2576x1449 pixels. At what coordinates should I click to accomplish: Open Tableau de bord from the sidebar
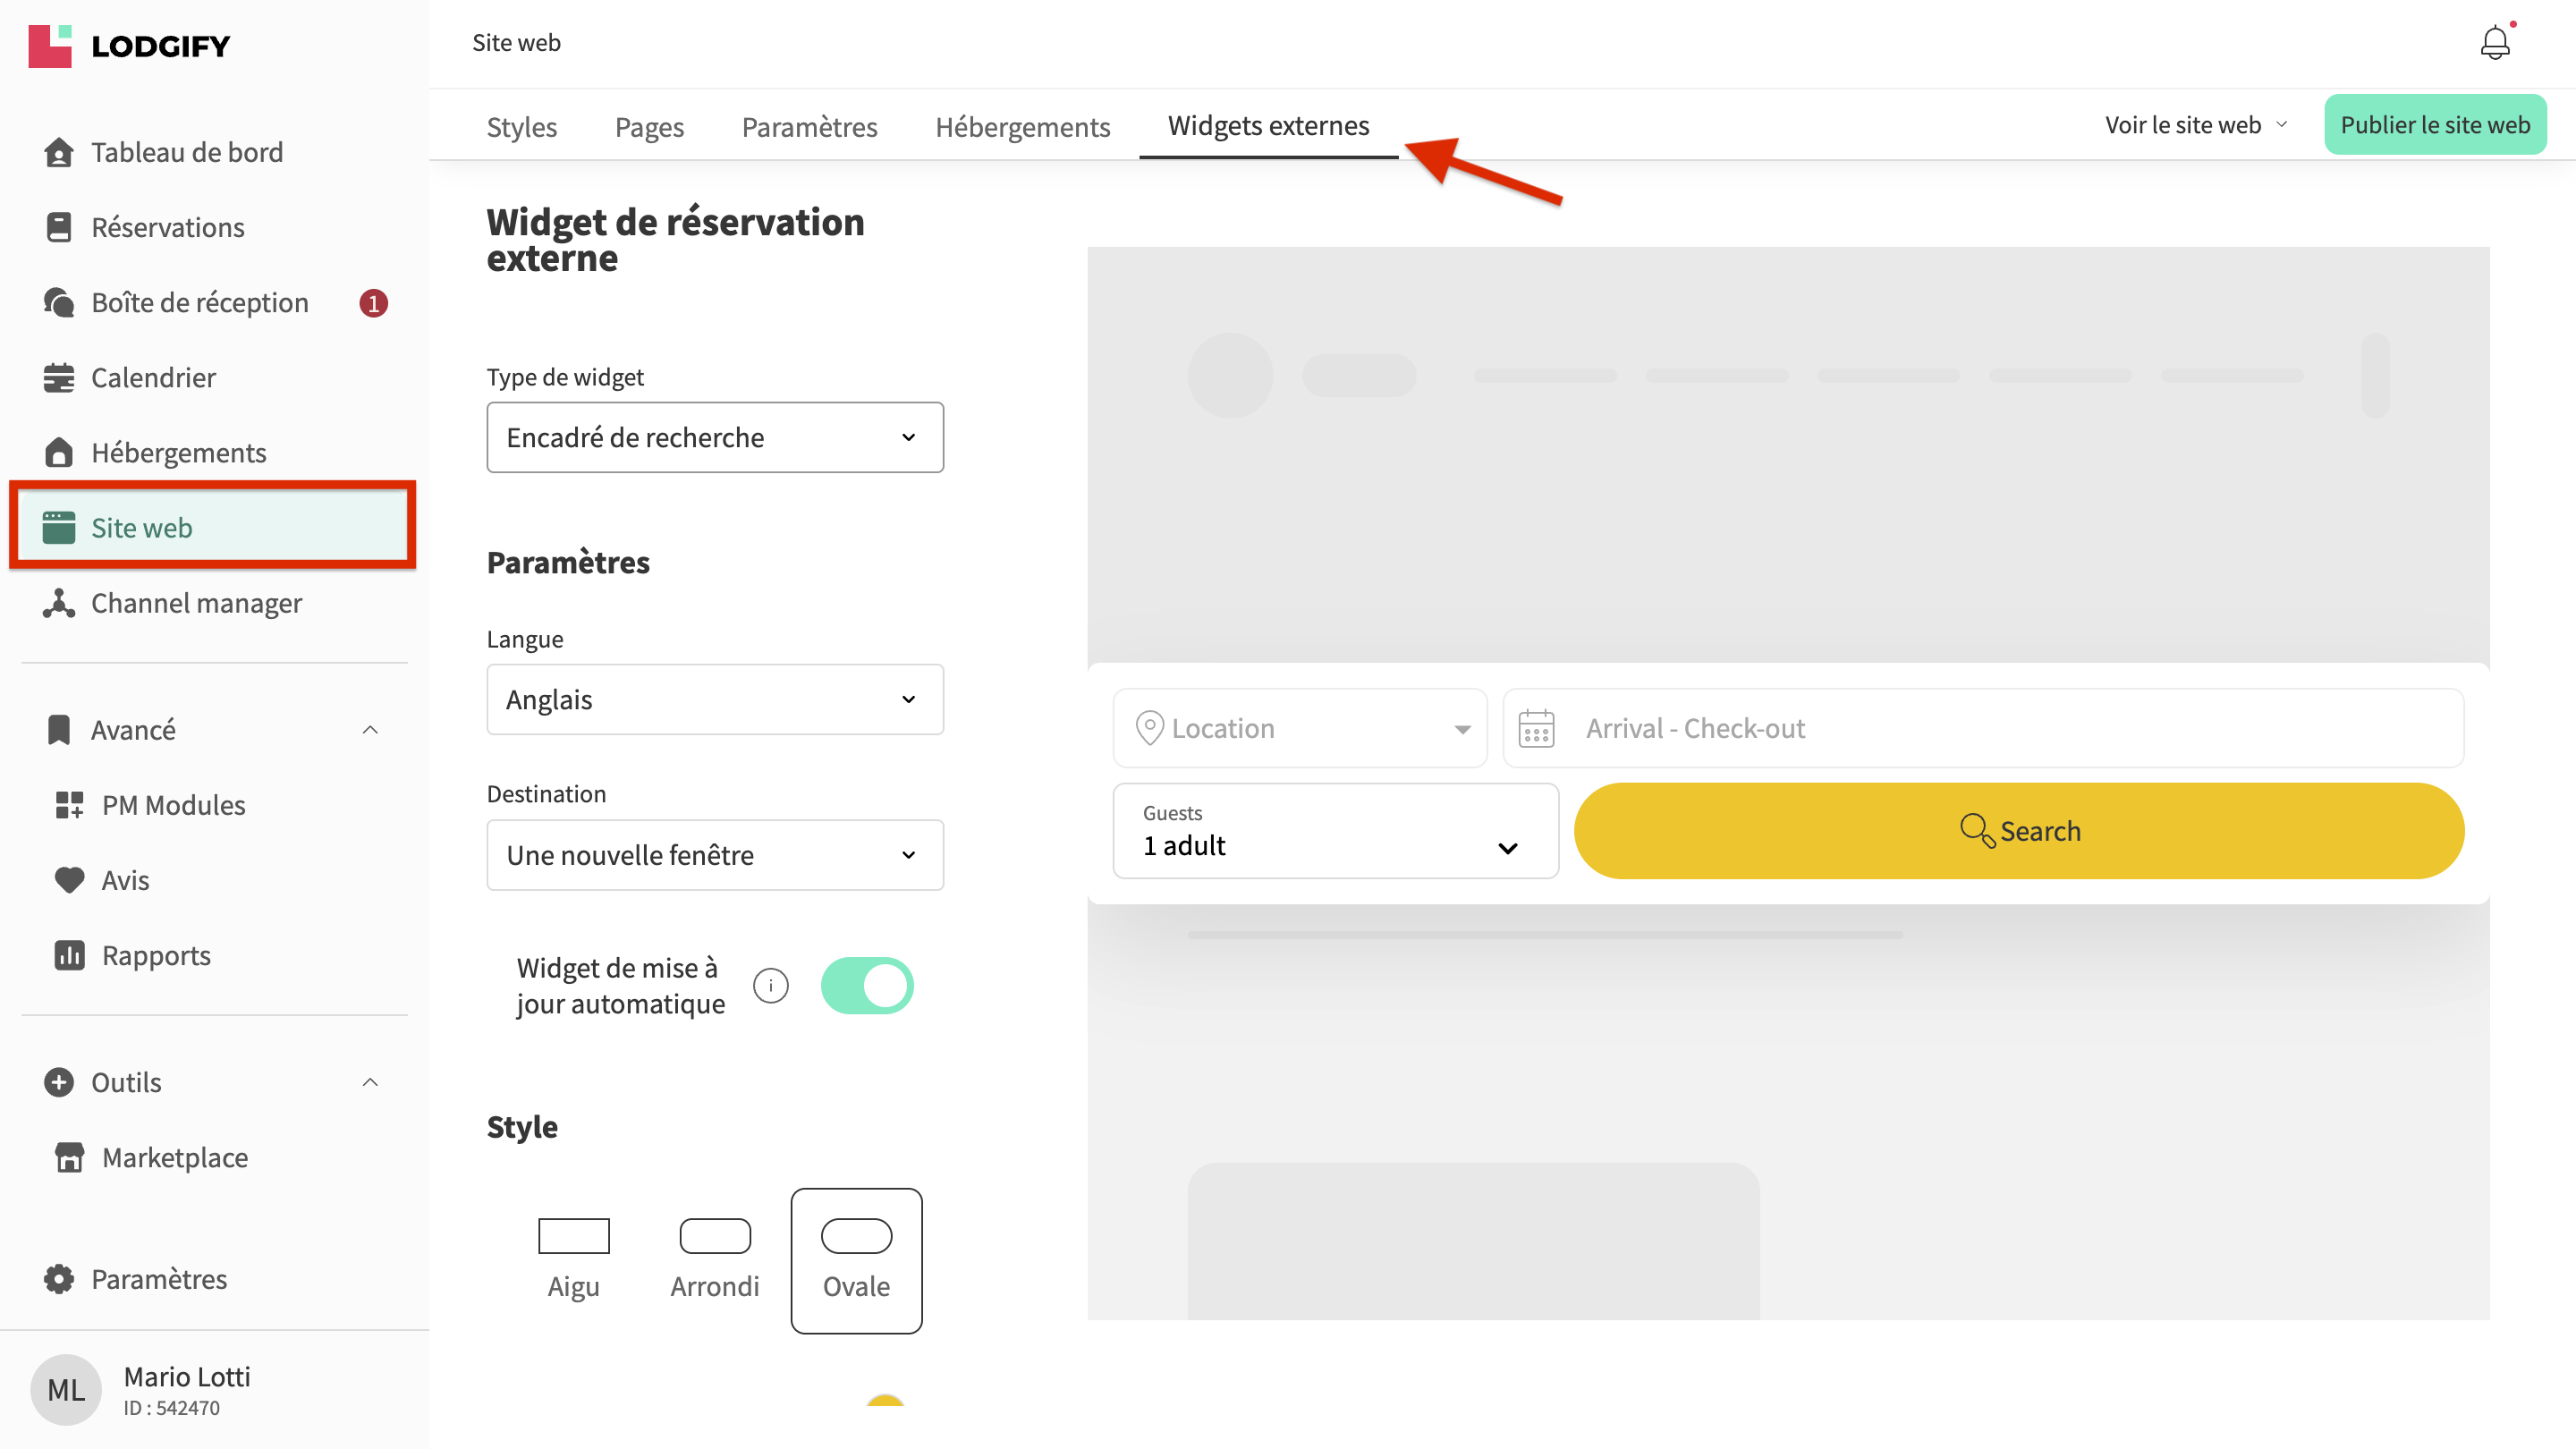(x=186, y=152)
